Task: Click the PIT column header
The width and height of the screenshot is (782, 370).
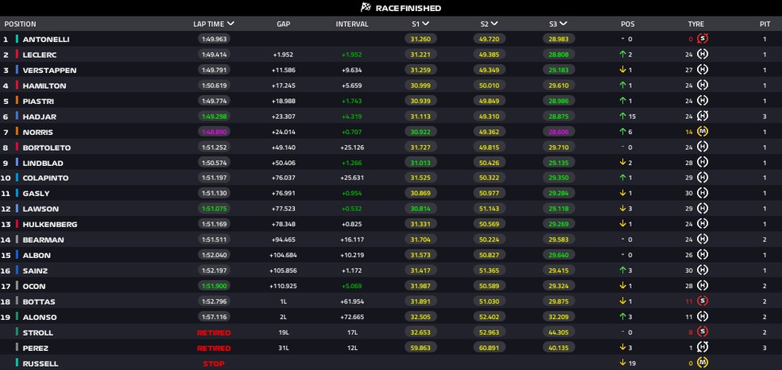Action: (765, 24)
